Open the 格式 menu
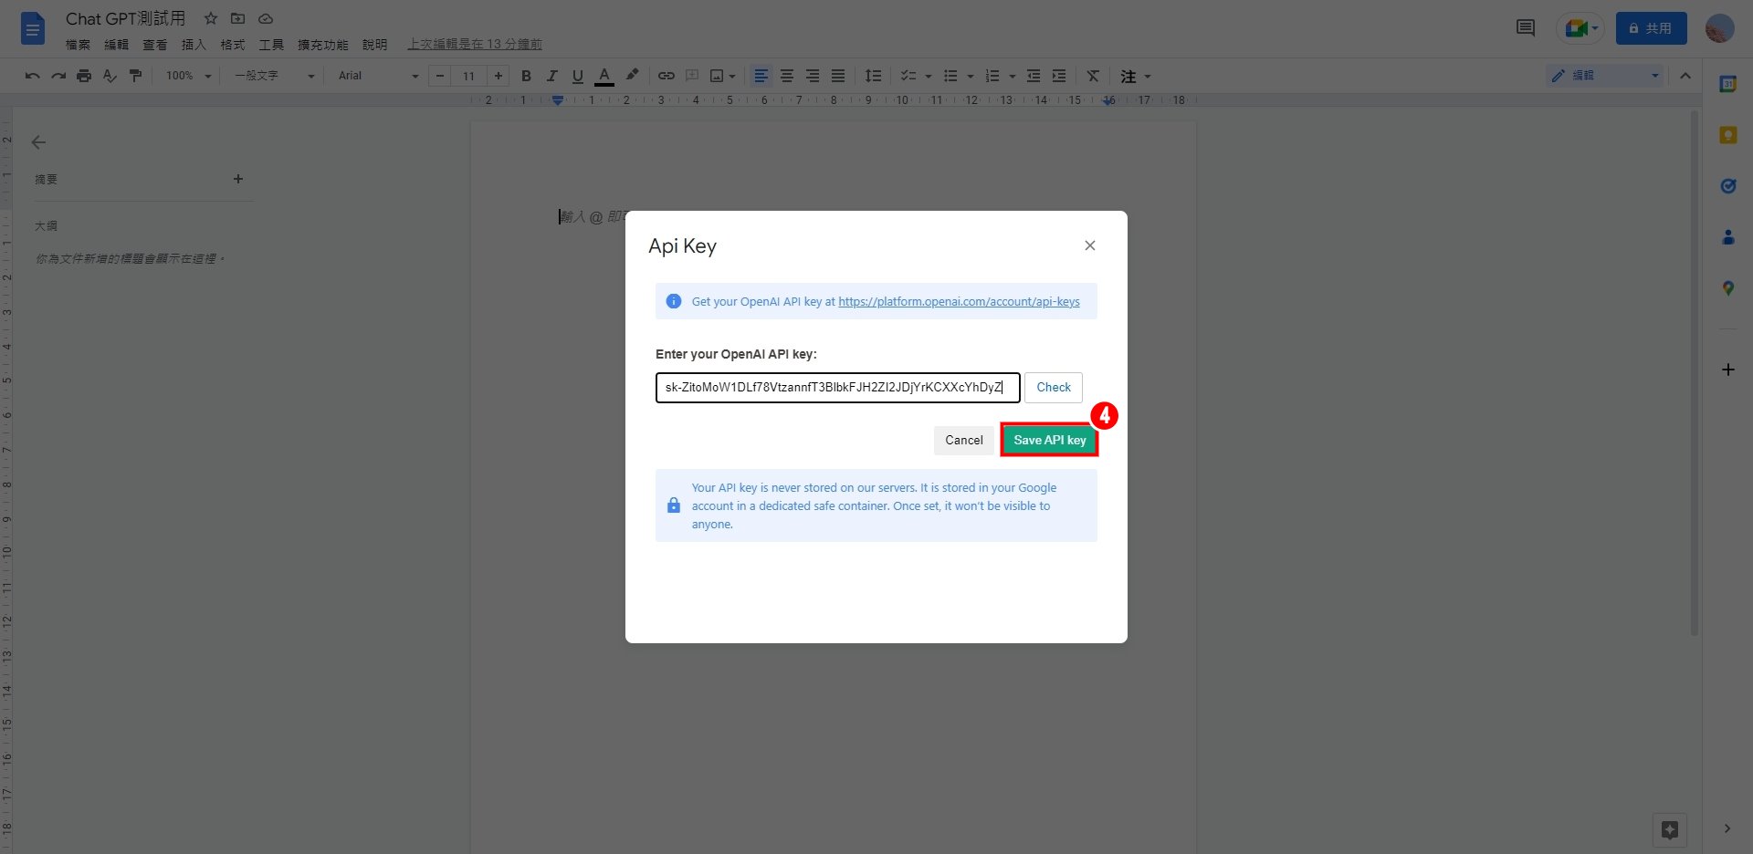1753x854 pixels. point(232,44)
